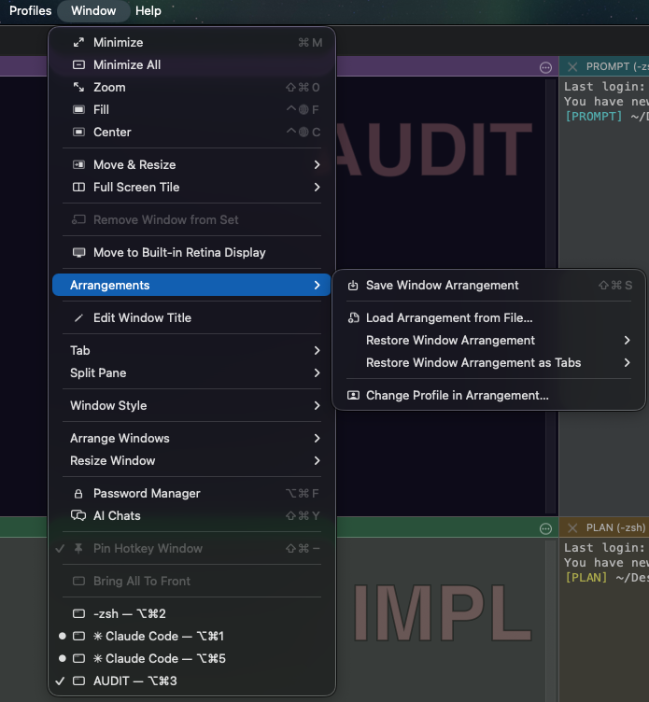Click the Zoom diagonal arrows icon
Image resolution: width=649 pixels, height=702 pixels.
coord(78,88)
